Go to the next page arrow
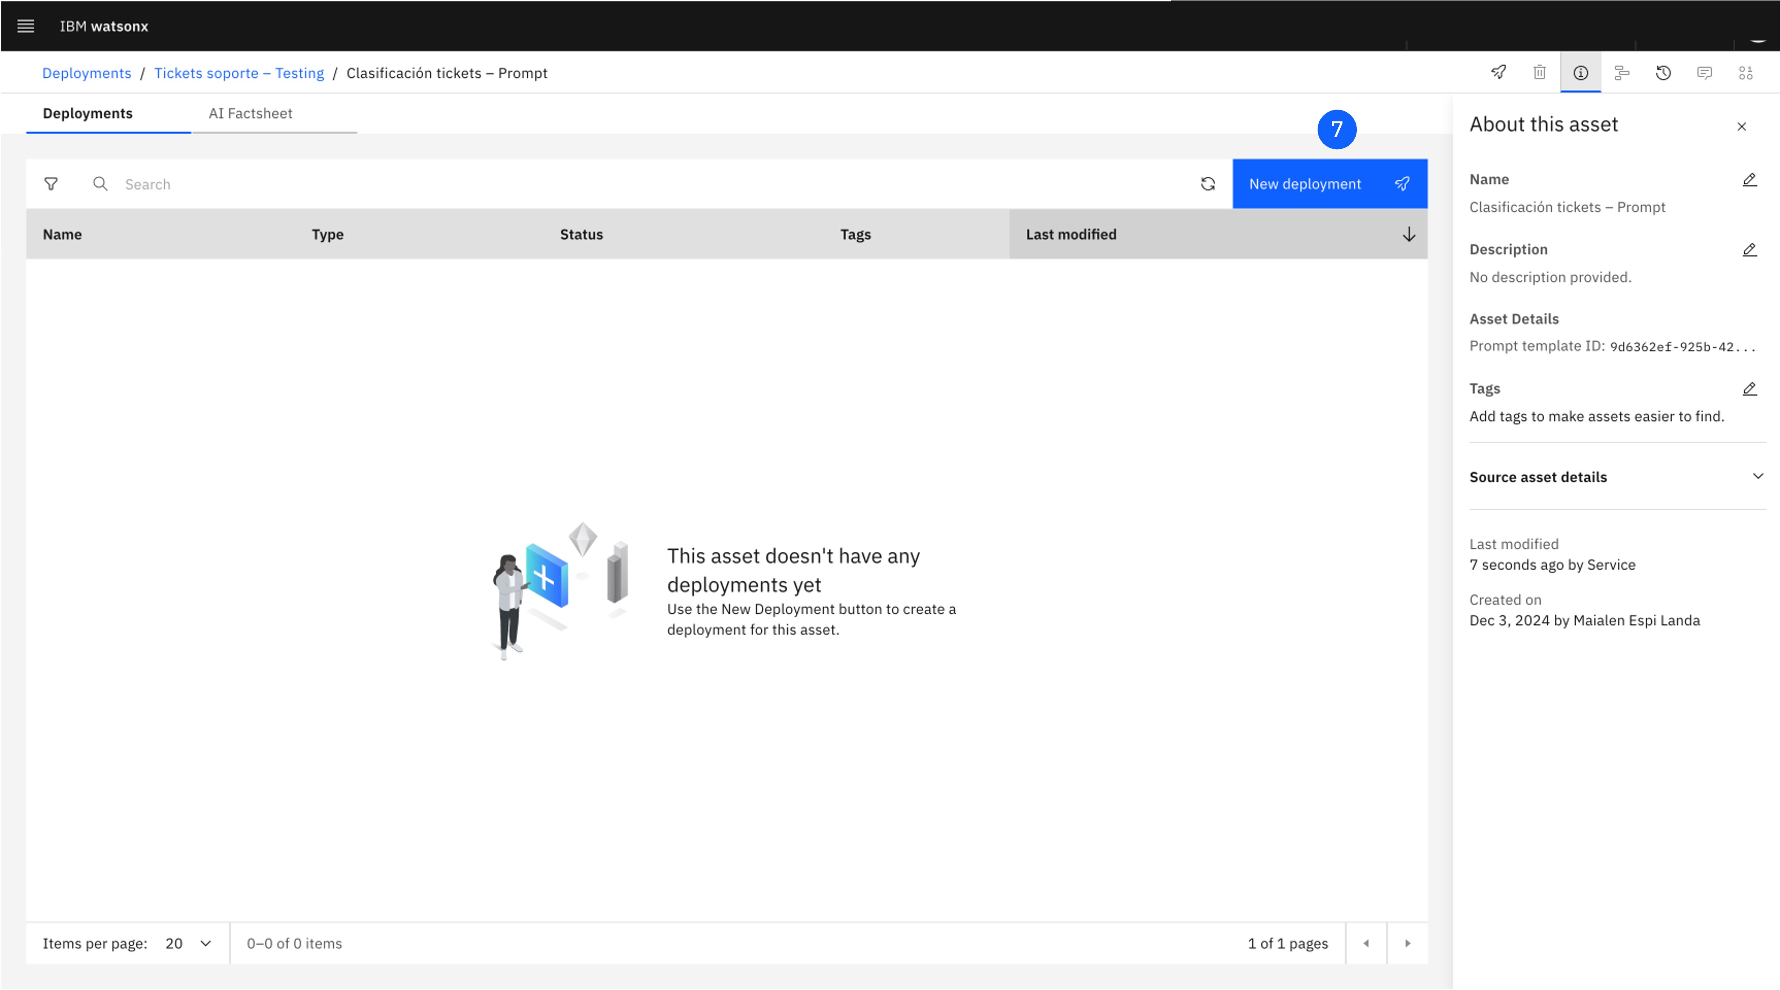This screenshot has height=990, width=1780. 1407,943
